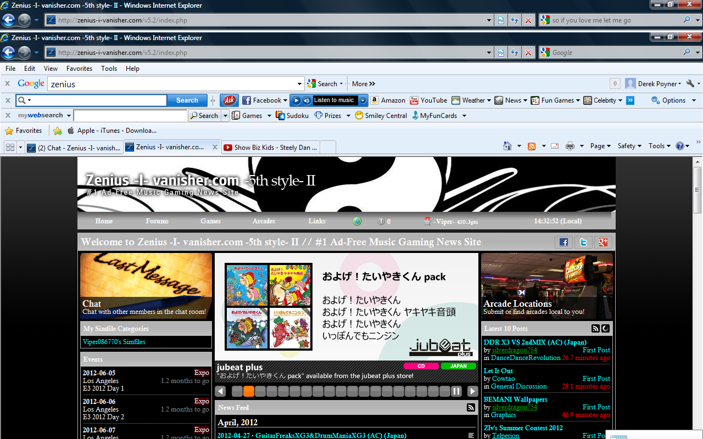Open the Safety command bar menu

(x=629, y=146)
